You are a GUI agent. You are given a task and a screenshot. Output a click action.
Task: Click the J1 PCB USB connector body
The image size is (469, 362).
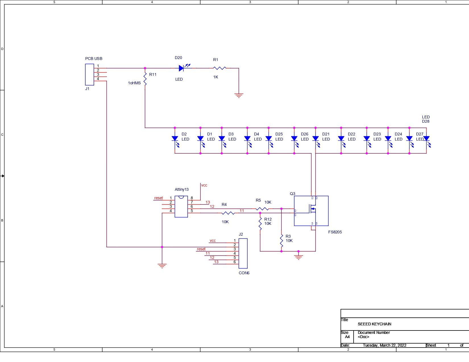90,74
